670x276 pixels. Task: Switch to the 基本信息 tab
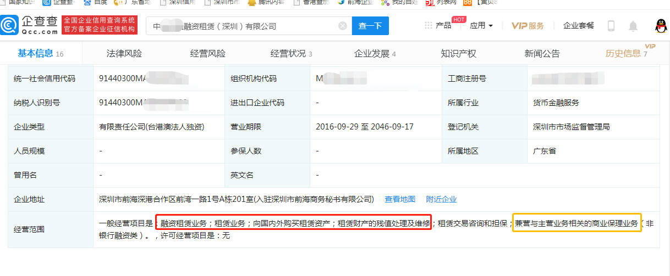pyautogui.click(x=41, y=53)
